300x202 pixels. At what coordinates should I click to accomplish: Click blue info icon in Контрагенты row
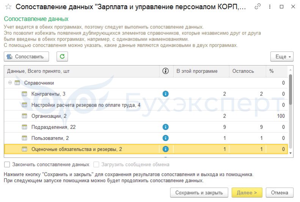(x=165, y=94)
